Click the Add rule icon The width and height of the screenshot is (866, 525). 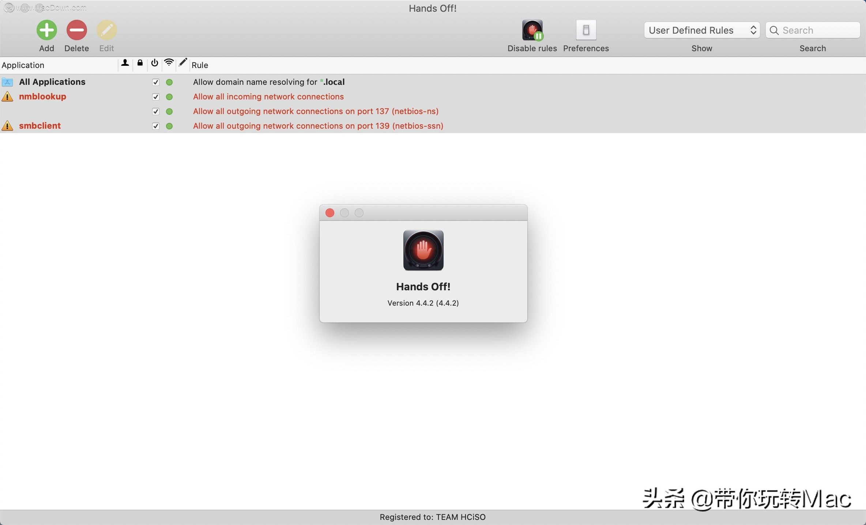point(46,29)
